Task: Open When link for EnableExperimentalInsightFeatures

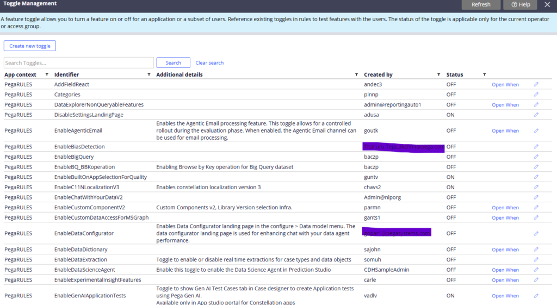Action: [505, 280]
